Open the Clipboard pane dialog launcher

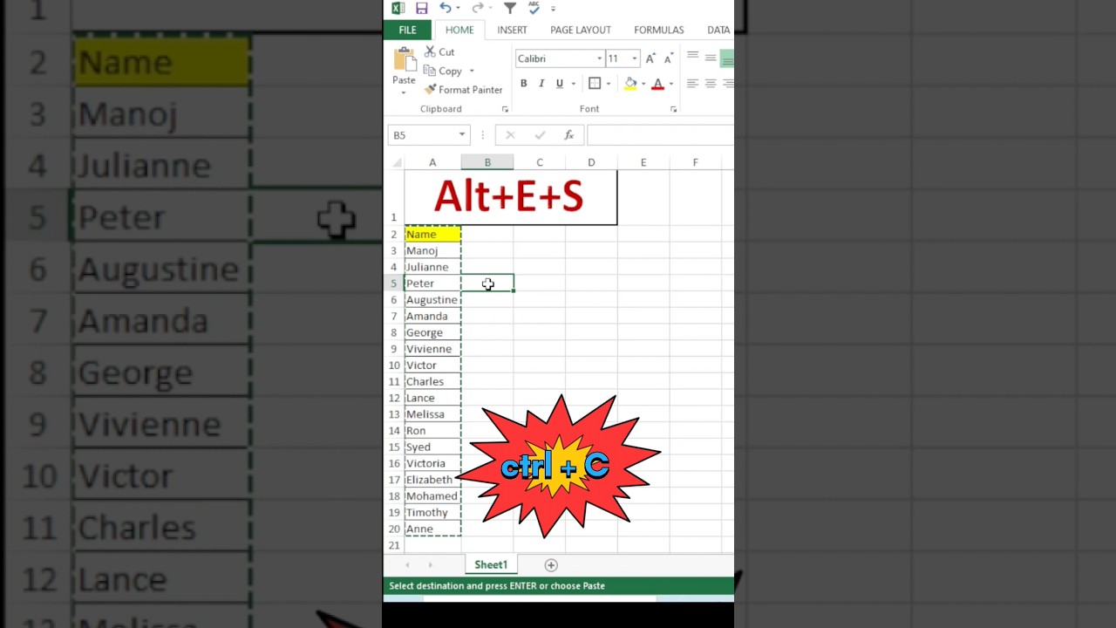tap(505, 110)
